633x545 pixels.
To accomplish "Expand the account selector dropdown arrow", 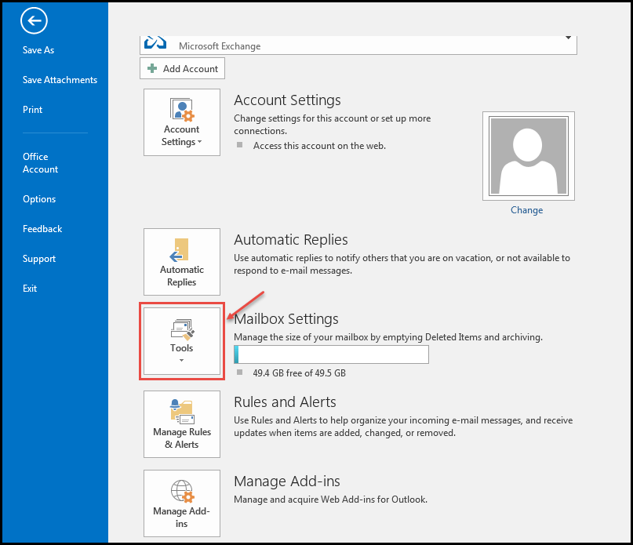I will pos(567,37).
